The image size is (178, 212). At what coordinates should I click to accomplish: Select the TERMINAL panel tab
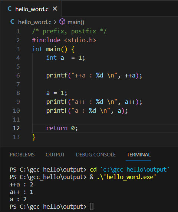138,155
